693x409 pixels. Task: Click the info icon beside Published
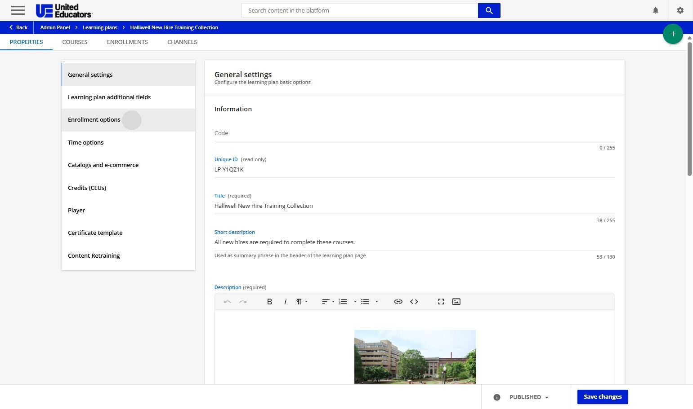497,397
